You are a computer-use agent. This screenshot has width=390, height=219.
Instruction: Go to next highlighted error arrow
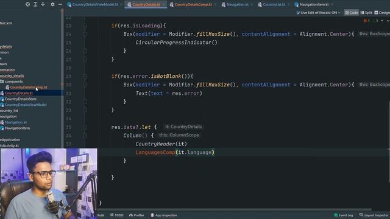pos(388,21)
